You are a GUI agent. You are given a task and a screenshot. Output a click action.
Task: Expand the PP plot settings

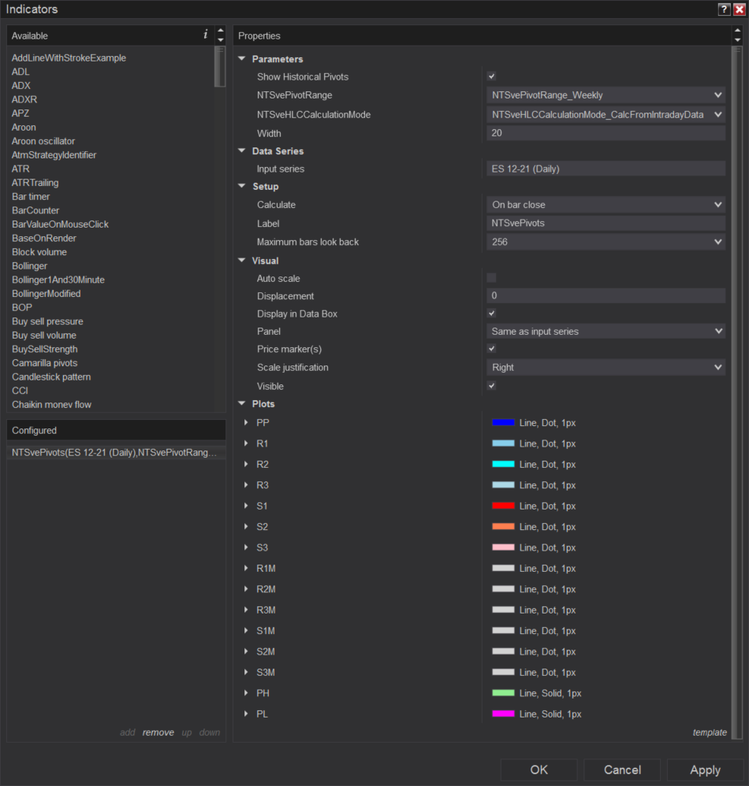(246, 423)
